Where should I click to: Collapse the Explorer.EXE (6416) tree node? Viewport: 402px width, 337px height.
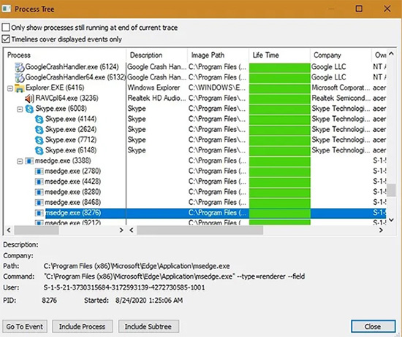coord(10,89)
